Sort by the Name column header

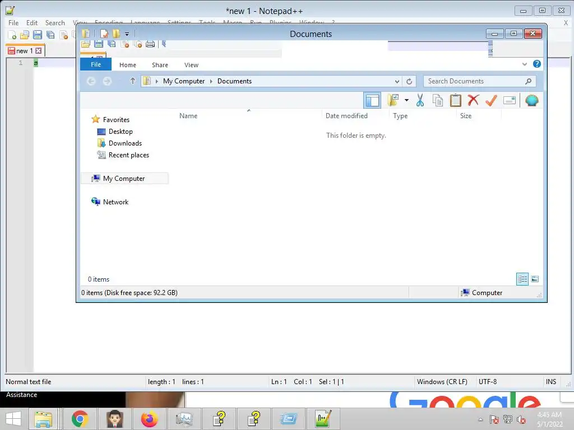(x=188, y=116)
